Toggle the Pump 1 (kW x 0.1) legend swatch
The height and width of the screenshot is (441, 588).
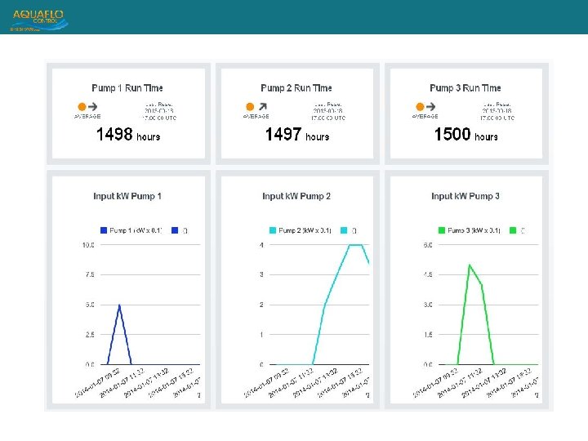click(x=104, y=230)
